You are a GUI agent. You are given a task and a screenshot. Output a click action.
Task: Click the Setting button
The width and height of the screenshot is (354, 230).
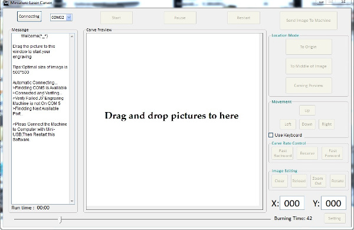[335, 218]
